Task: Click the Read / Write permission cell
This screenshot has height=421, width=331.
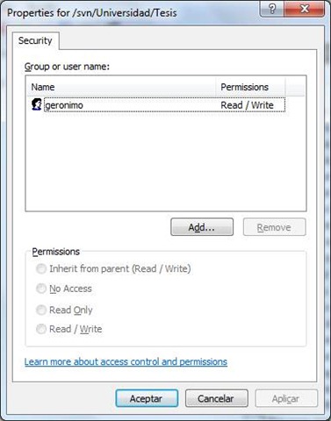Action: [247, 105]
